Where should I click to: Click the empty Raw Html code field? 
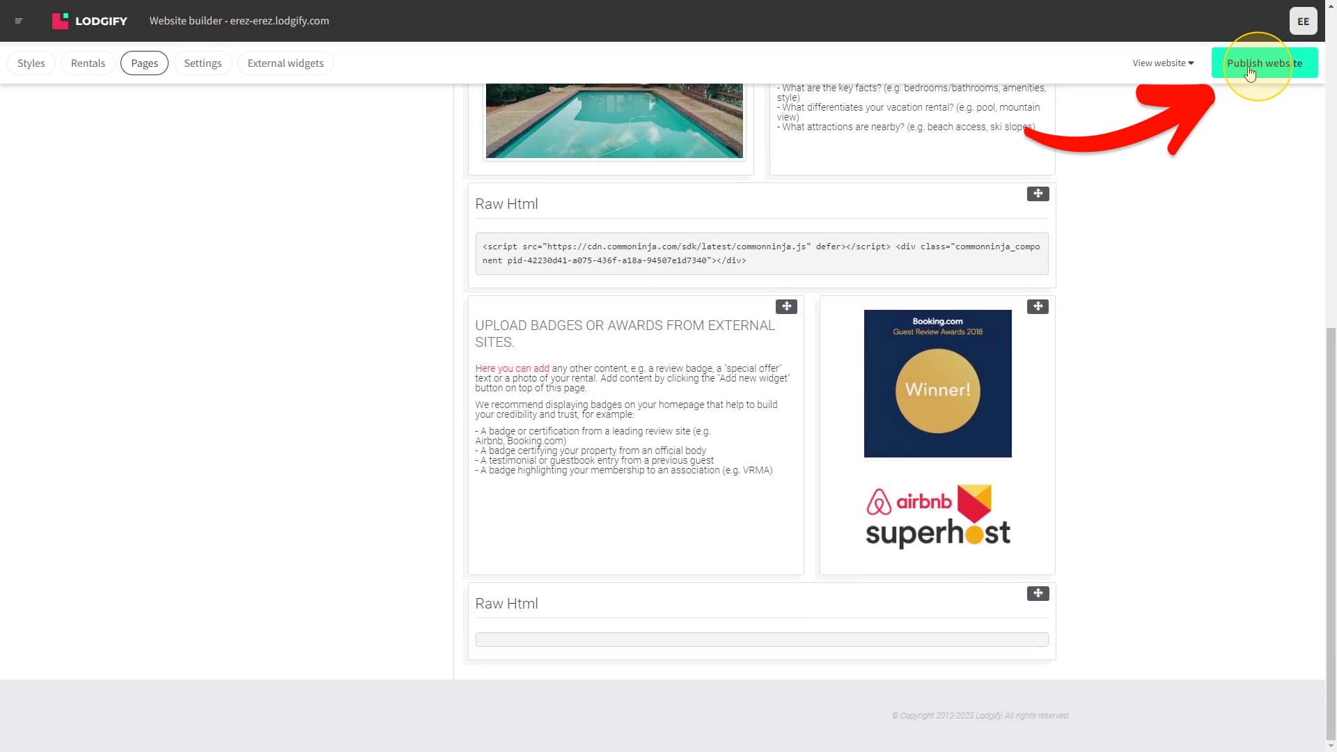pos(762,639)
